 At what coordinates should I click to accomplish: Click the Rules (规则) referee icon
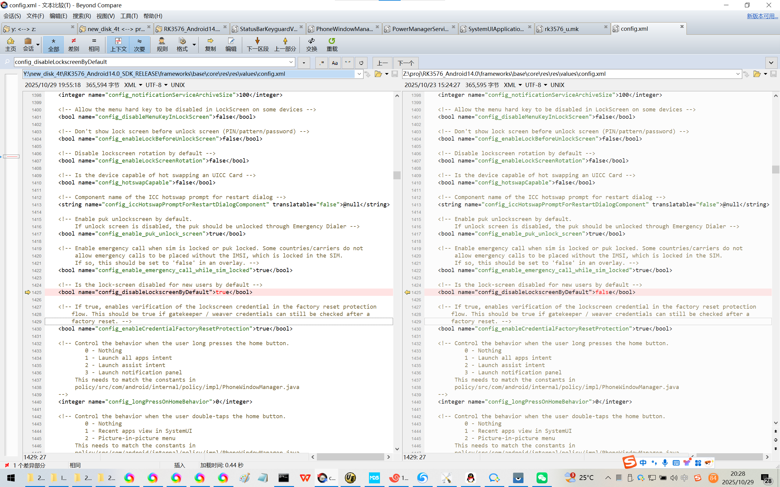tap(162, 44)
